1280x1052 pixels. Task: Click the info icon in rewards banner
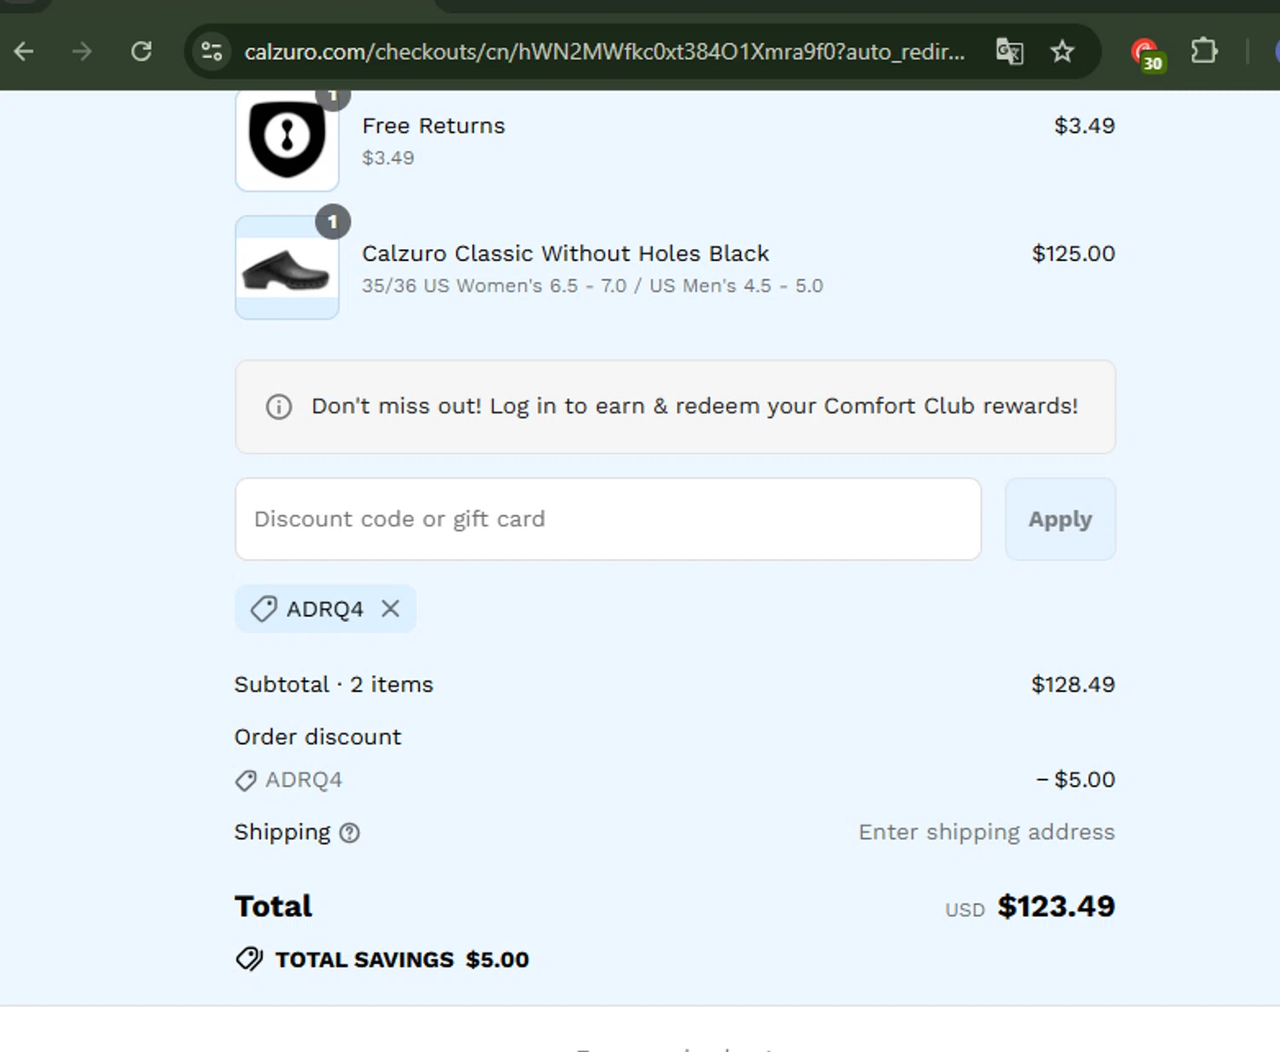coord(279,407)
